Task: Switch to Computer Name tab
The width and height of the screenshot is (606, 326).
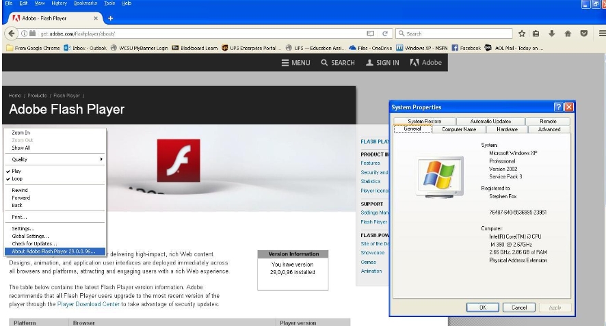Action: click(x=459, y=129)
